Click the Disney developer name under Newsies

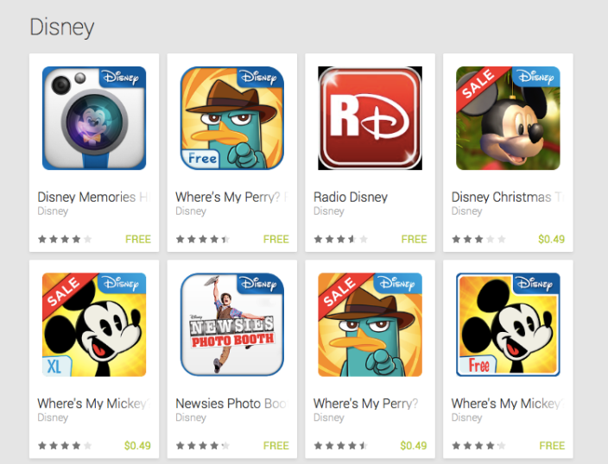coord(191,417)
